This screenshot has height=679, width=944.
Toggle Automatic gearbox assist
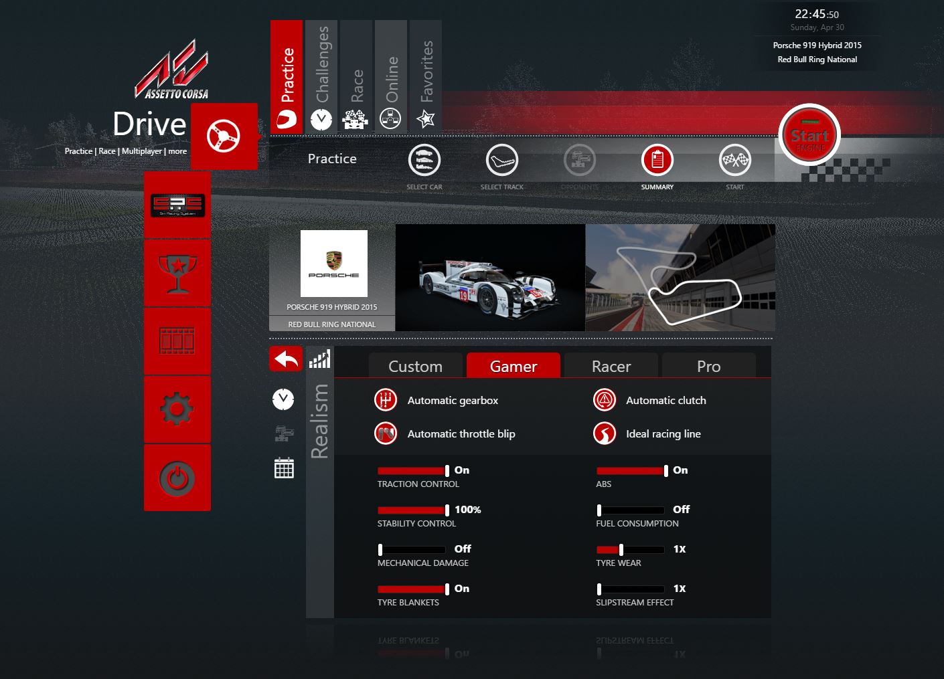click(x=386, y=400)
